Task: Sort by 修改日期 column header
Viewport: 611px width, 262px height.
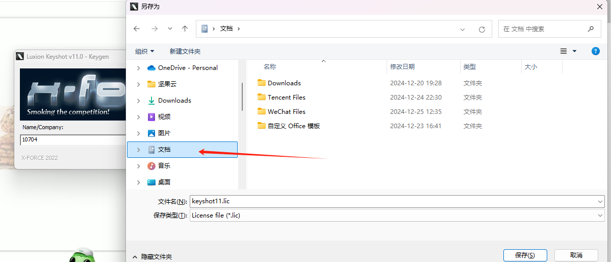Action: 402,67
